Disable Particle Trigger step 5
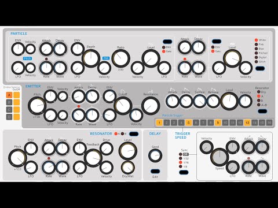This screenshot has height=208, width=278. click(189, 122)
